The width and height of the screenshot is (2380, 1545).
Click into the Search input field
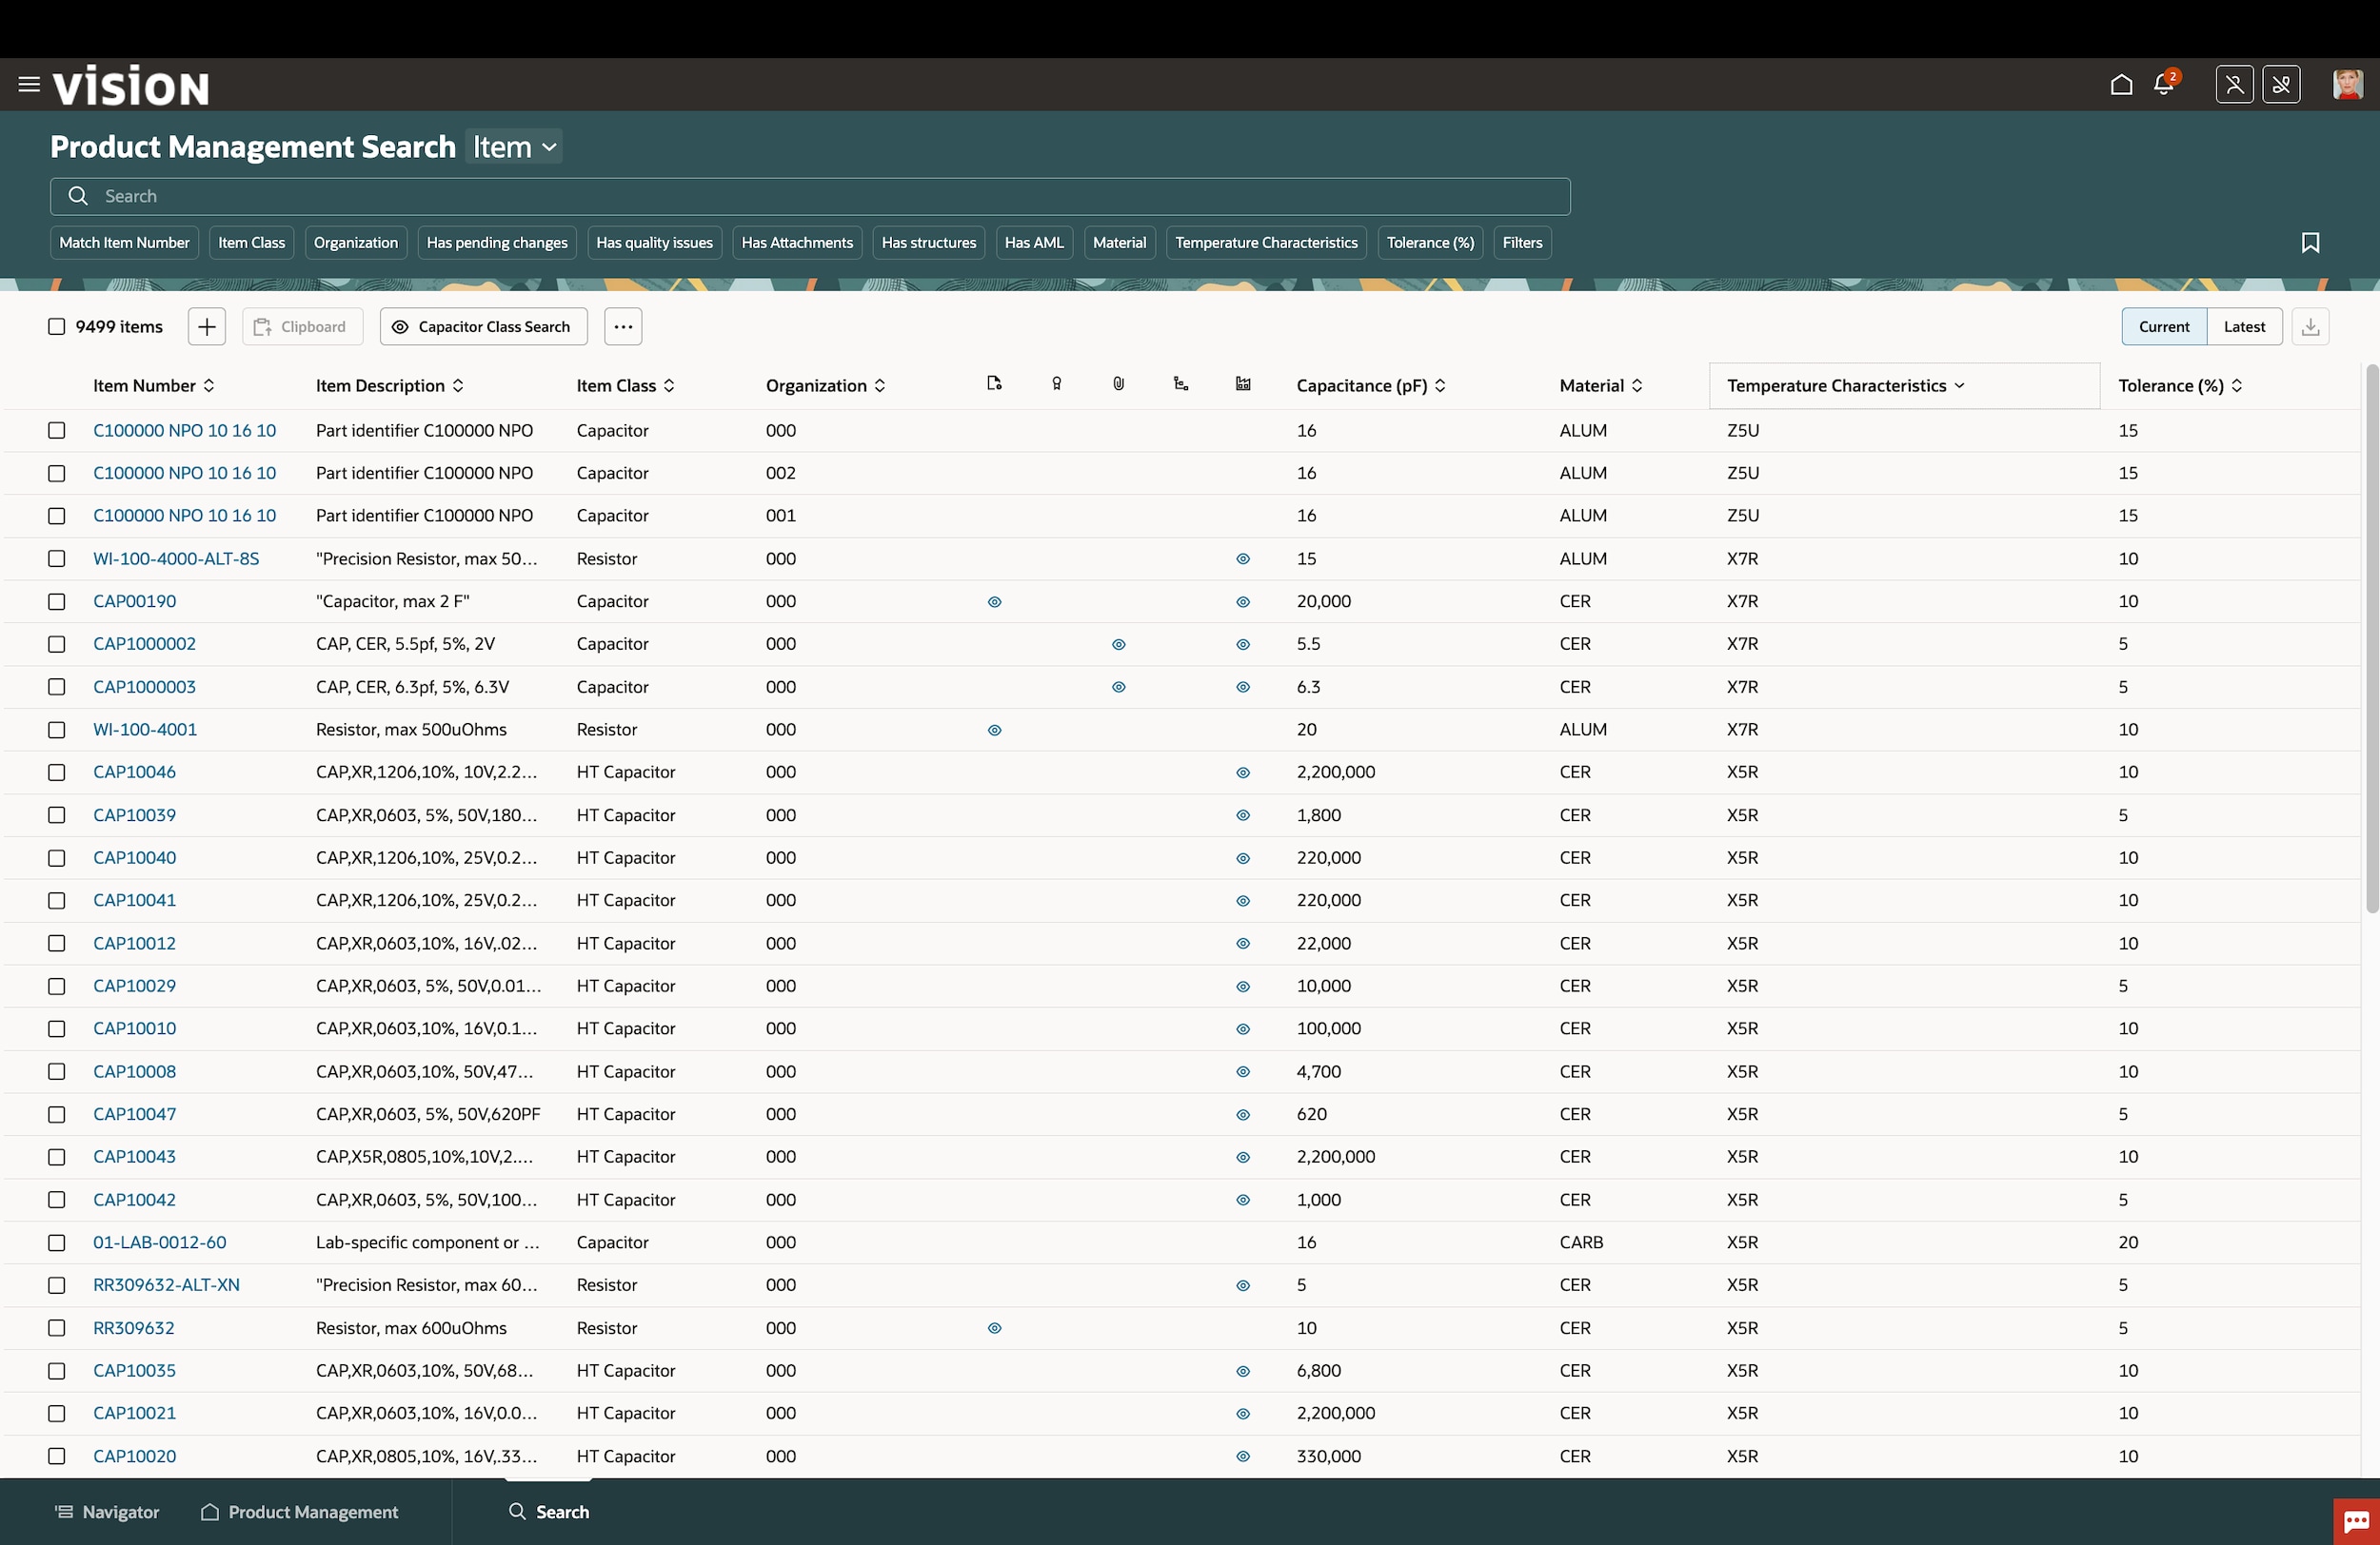(x=810, y=196)
